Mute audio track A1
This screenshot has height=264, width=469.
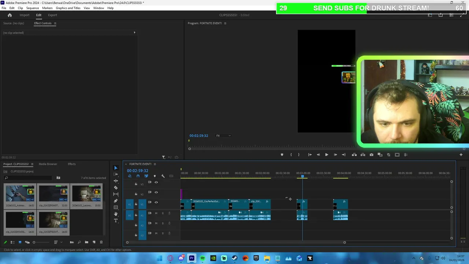point(156,213)
